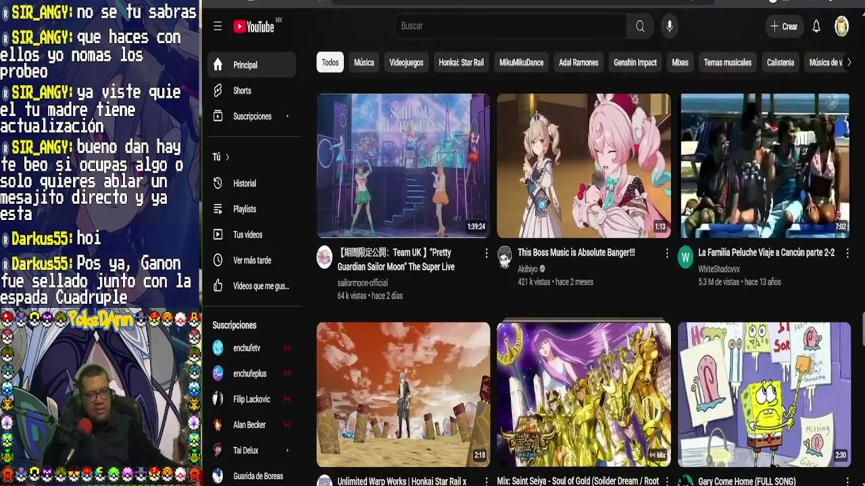Click the Suscripciones section heading
Viewport: 865px width, 486px height.
234,325
